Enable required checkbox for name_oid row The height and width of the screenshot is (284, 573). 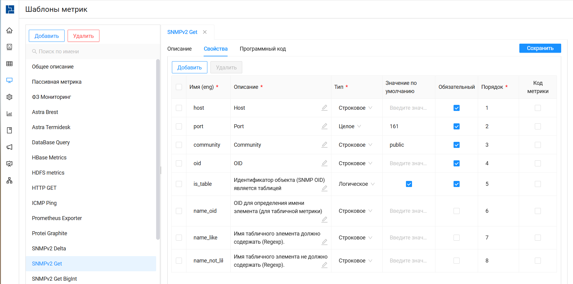click(456, 211)
